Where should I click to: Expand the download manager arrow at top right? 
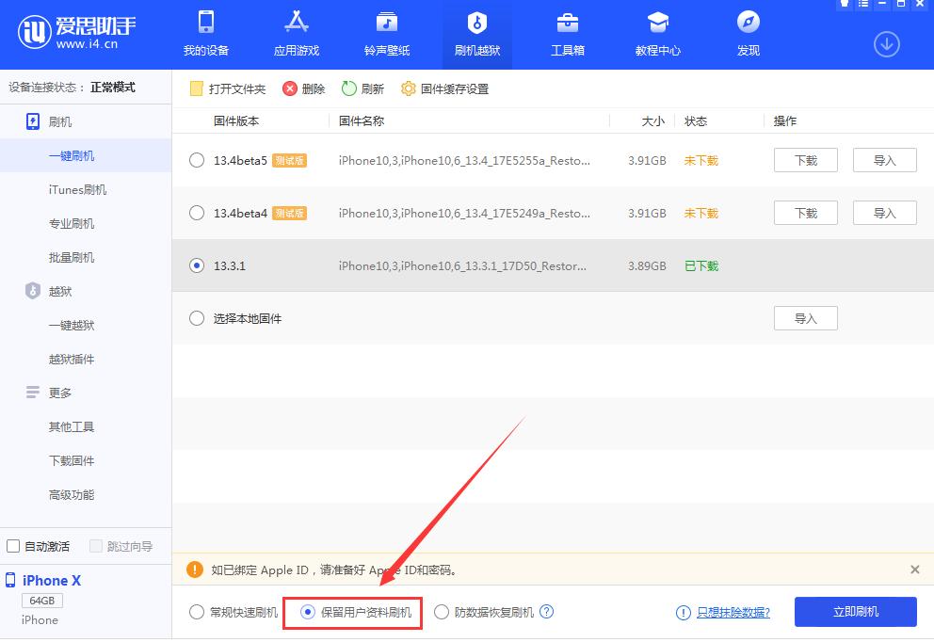(x=885, y=44)
